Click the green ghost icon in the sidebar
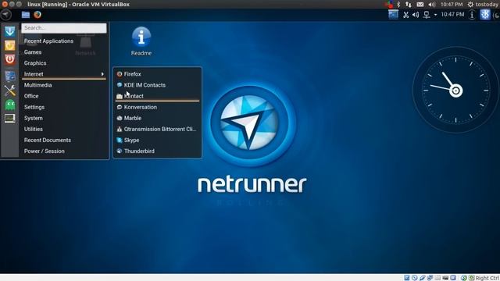 (10, 105)
